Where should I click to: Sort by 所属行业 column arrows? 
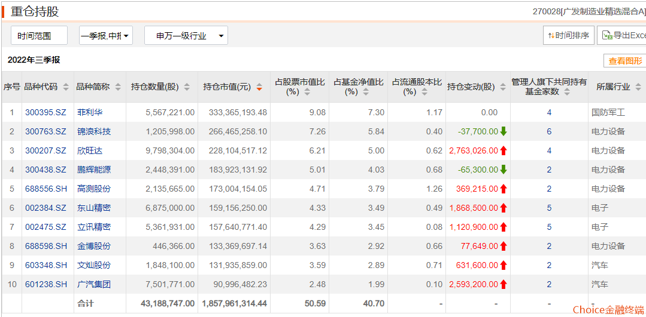(x=638, y=87)
